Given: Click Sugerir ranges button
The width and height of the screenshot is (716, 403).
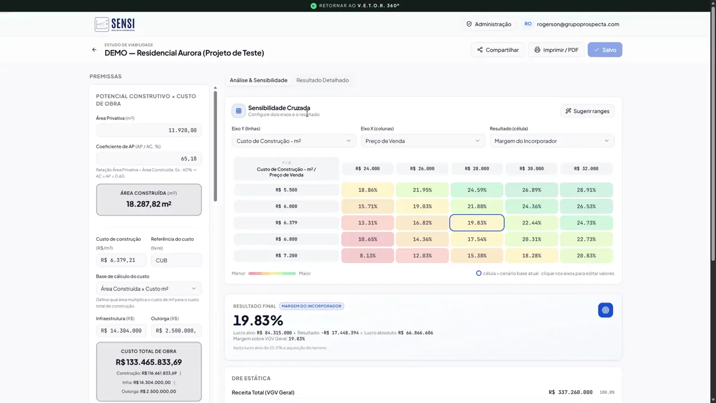Looking at the screenshot, I should (x=587, y=111).
